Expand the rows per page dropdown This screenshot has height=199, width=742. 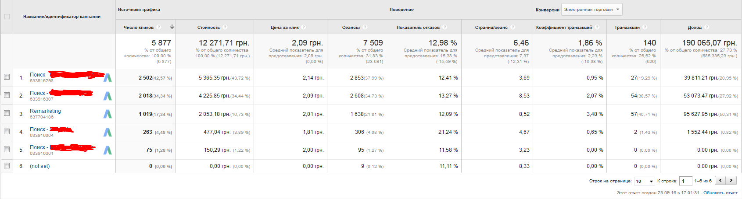[644, 181]
